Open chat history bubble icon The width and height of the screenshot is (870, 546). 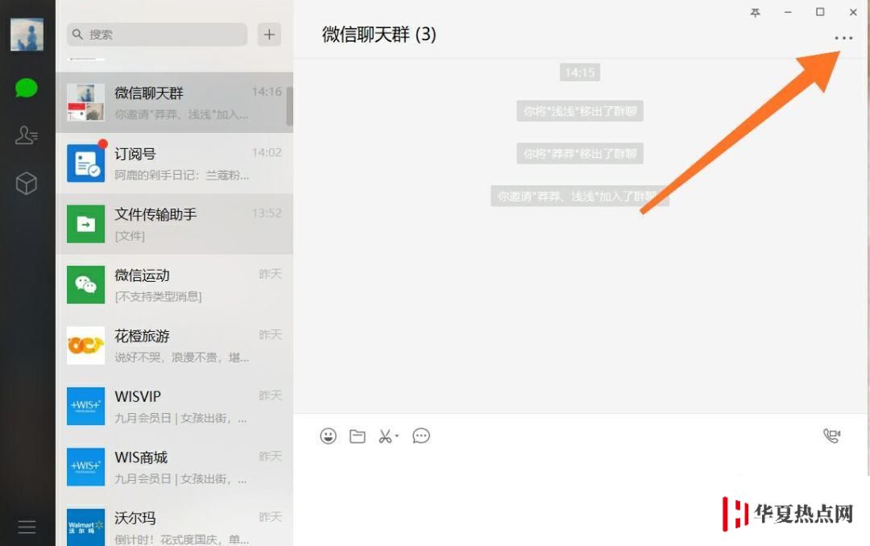421,436
